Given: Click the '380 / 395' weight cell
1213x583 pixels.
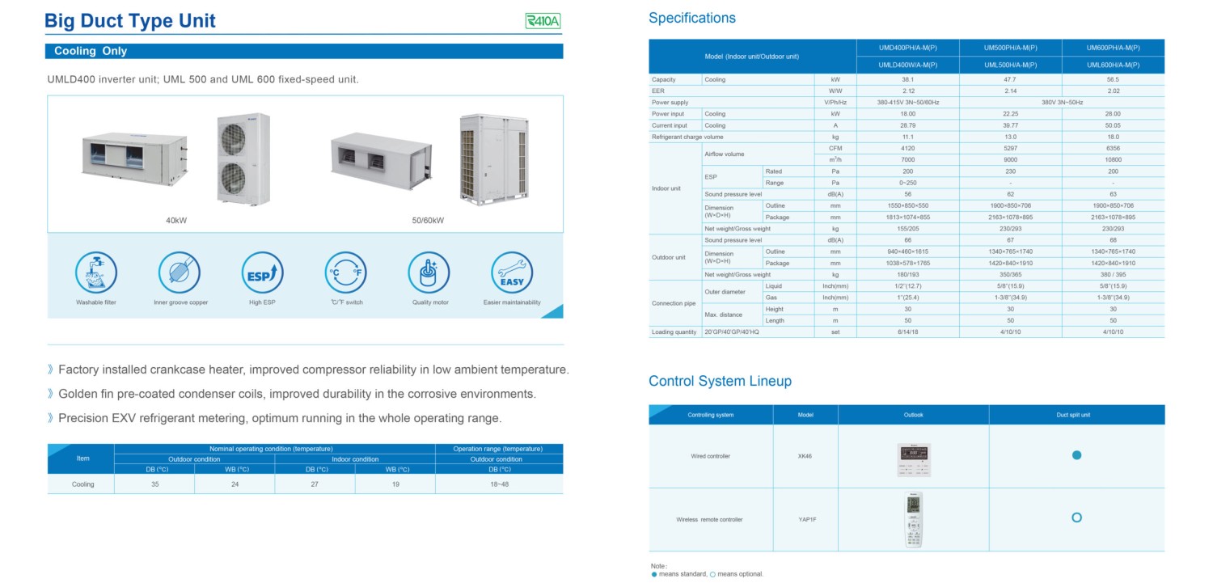Looking at the screenshot, I should (1113, 274).
